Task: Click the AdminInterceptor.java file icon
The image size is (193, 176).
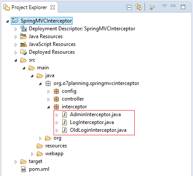Action: coord(64,114)
